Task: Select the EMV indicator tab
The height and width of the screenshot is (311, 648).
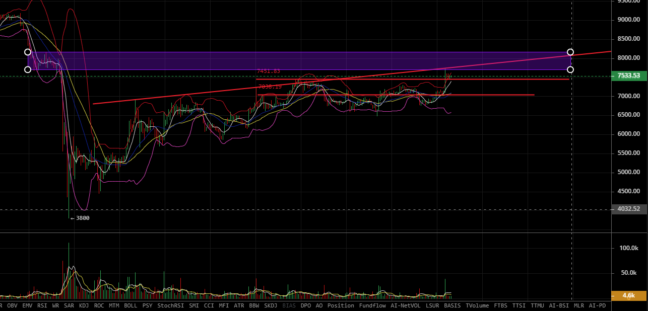Action: (x=27, y=305)
